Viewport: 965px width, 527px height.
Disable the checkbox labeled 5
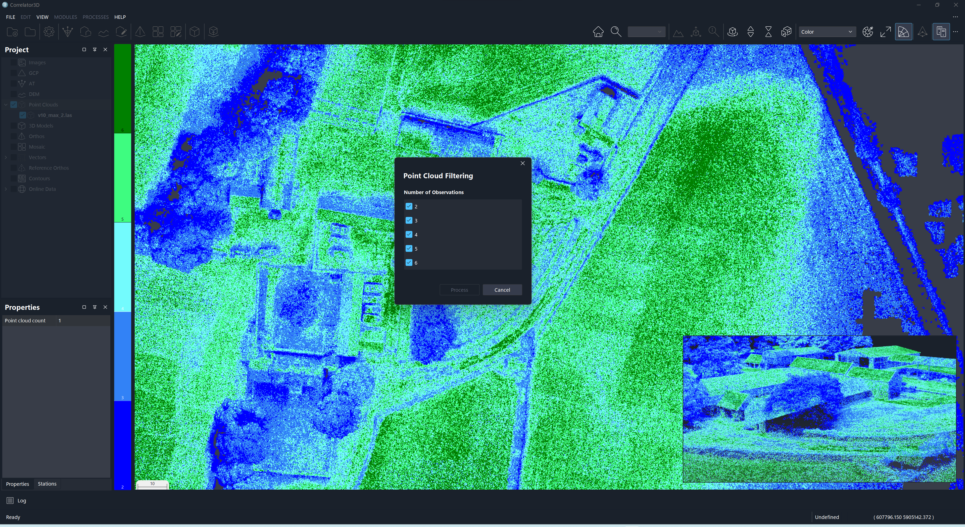point(409,249)
